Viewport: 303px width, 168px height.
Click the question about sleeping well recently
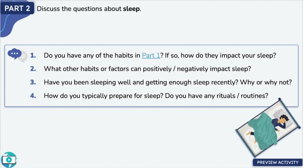168,82
